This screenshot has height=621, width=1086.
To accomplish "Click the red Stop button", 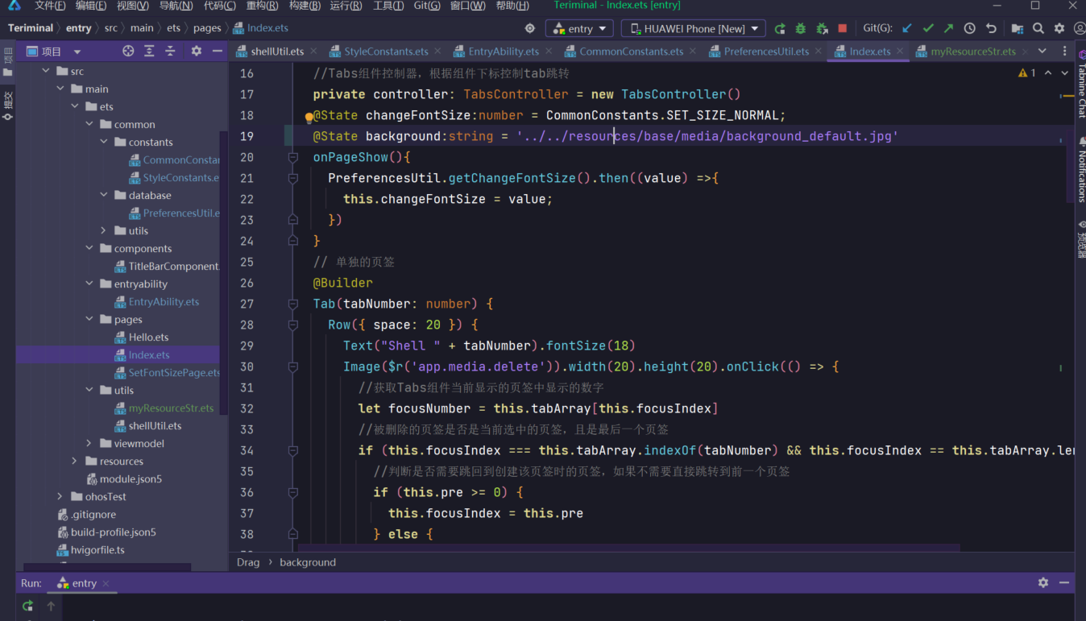I will click(843, 28).
